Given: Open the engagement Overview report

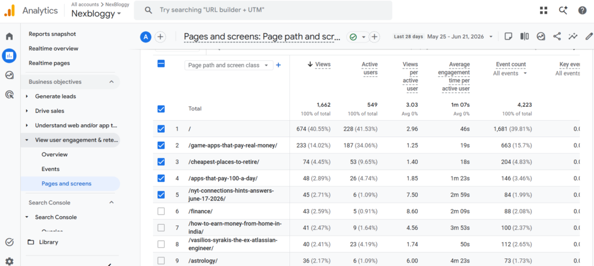Looking at the screenshot, I should coord(55,154).
